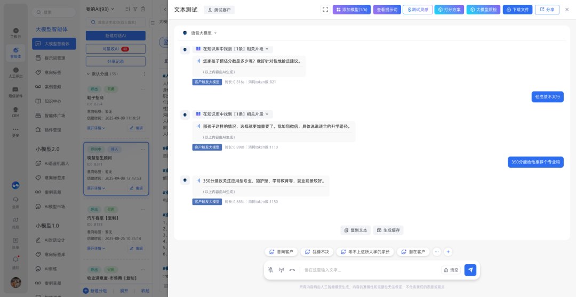Screen dimensions: 576x297
Task: Click the broadcast signal icon in input bar
Action: tap(281, 270)
